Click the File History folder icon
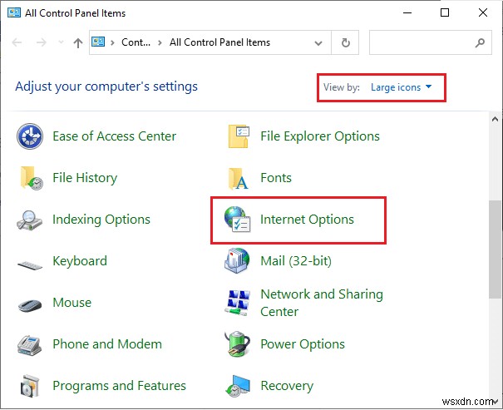The width and height of the screenshot is (503, 410). click(x=30, y=178)
